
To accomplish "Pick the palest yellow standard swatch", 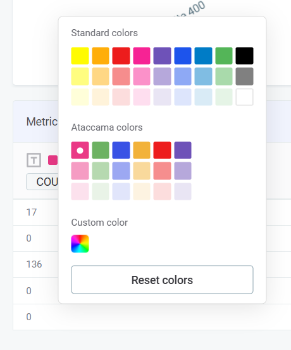I will pyautogui.click(x=80, y=97).
